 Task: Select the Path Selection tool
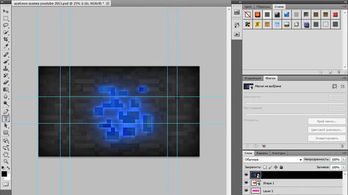(6, 126)
